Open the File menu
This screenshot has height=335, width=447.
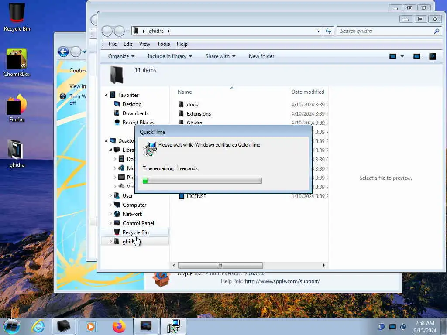coord(113,44)
